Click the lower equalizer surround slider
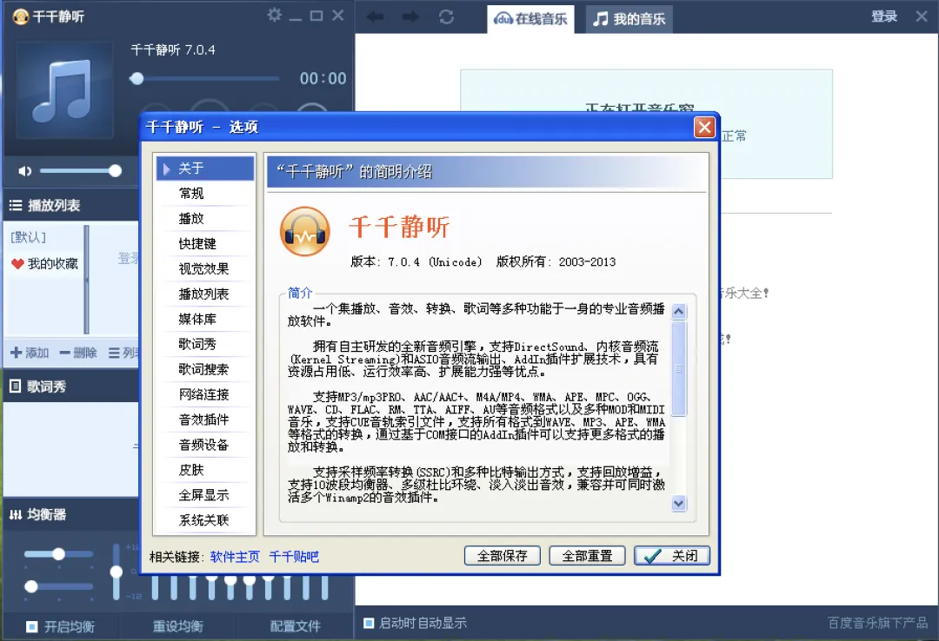Image resolution: width=939 pixels, height=641 pixels. (x=59, y=586)
